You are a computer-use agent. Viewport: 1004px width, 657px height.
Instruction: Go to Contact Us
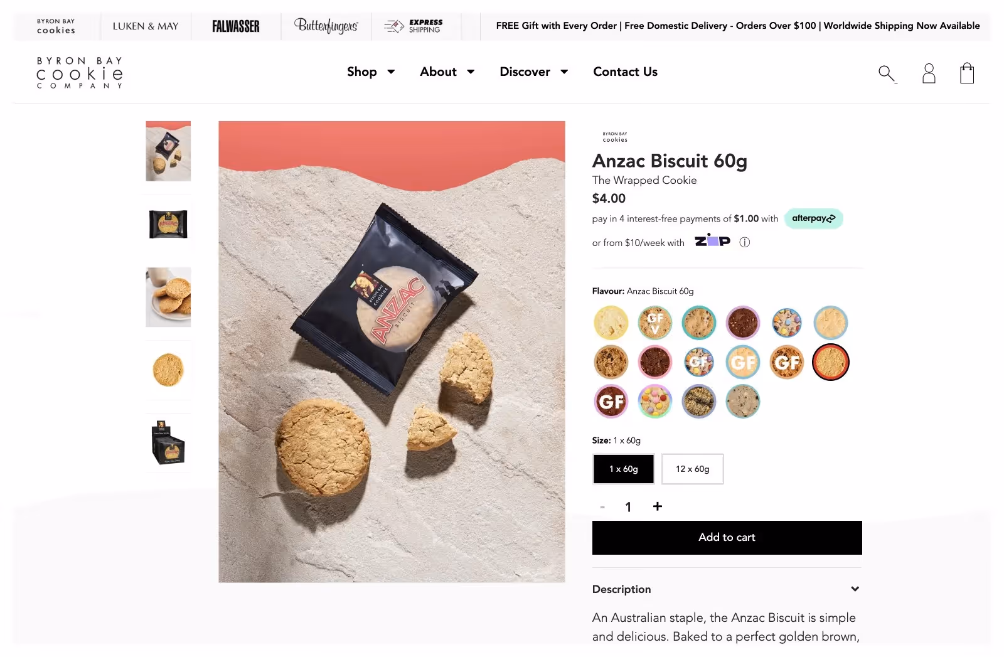click(x=625, y=72)
